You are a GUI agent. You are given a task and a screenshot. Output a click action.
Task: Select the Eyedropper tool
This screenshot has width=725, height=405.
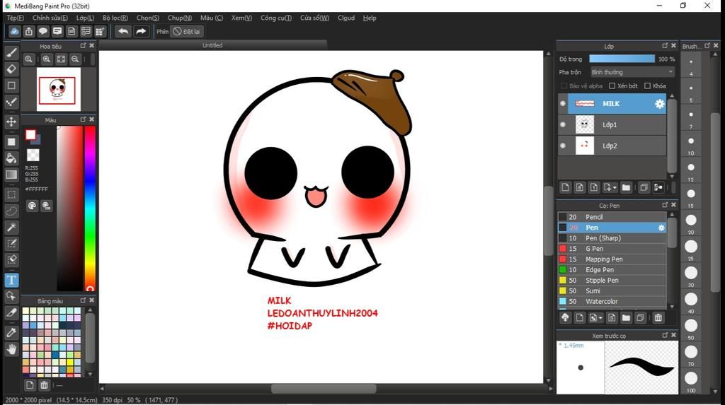point(11,332)
